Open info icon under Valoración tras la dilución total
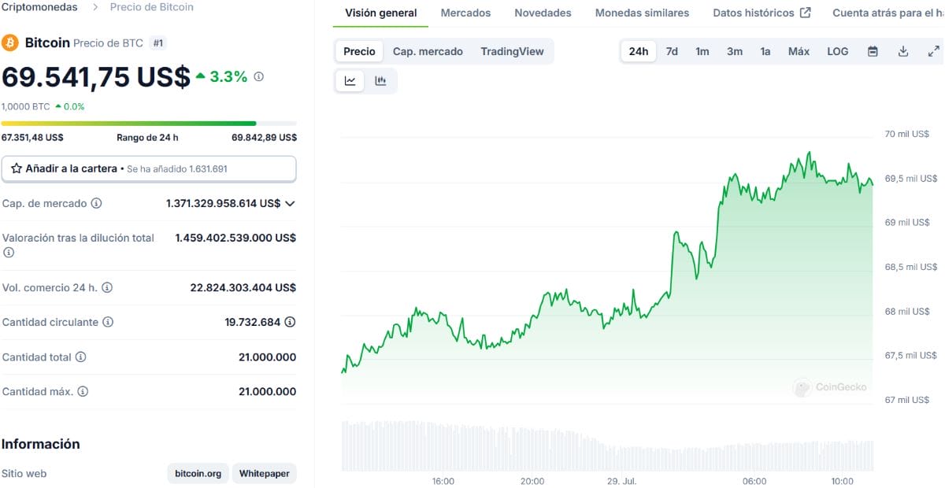 tap(9, 253)
